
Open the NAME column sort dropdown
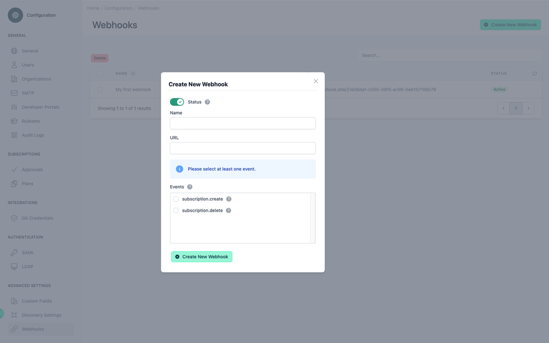point(132,73)
